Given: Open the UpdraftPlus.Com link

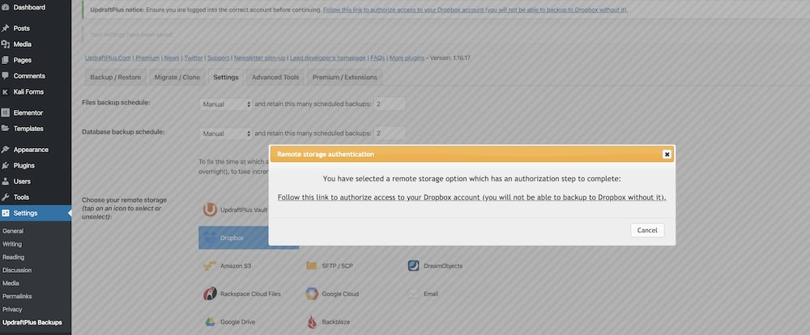Looking at the screenshot, I should click(108, 57).
